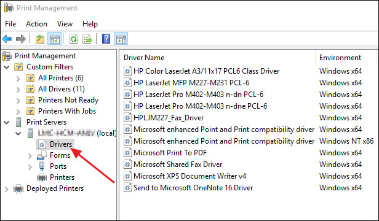Click the Printers Not Ready filter icon
Image resolution: width=379 pixels, height=221 pixels.
click(30, 100)
